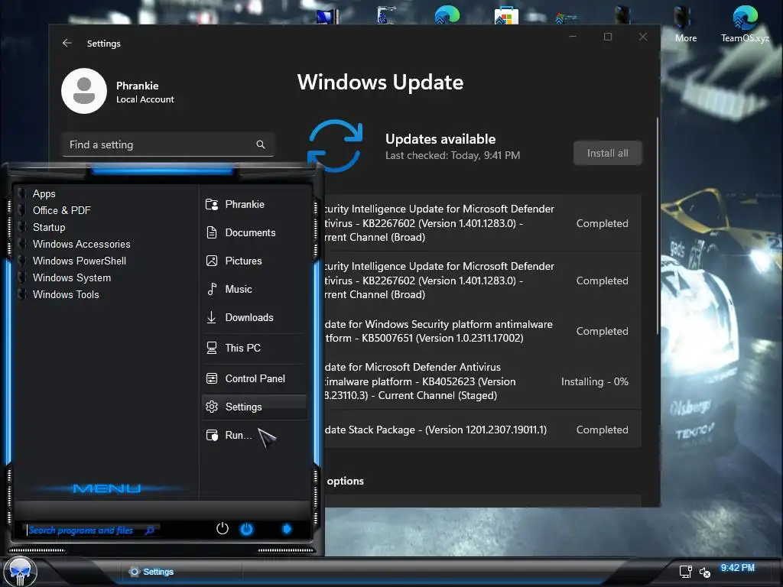Viewport: 783px width, 587px height.
Task: Click the This PC monitor icon
Action: click(212, 348)
